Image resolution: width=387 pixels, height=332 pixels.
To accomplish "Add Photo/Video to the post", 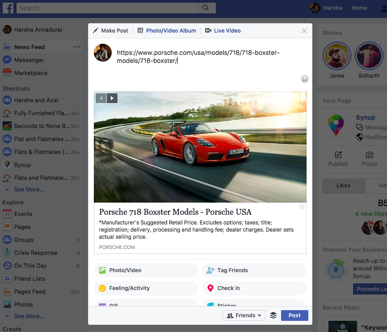I will [146, 270].
